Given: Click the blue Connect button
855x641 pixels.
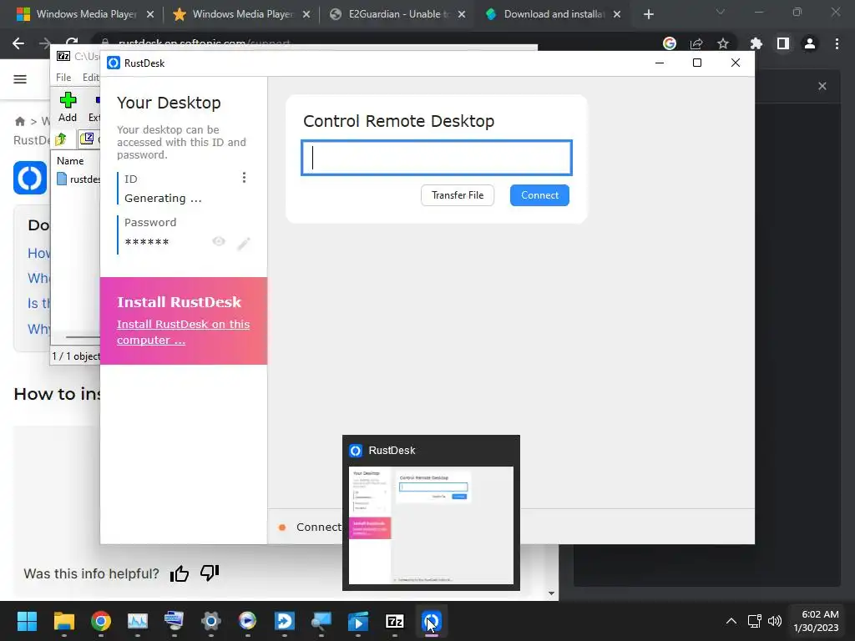Looking at the screenshot, I should pyautogui.click(x=539, y=195).
